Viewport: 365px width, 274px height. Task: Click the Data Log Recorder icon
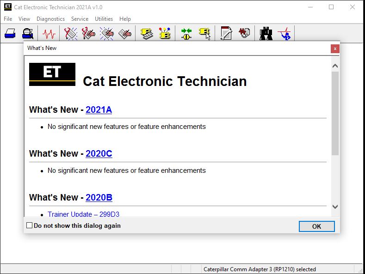tap(244, 33)
